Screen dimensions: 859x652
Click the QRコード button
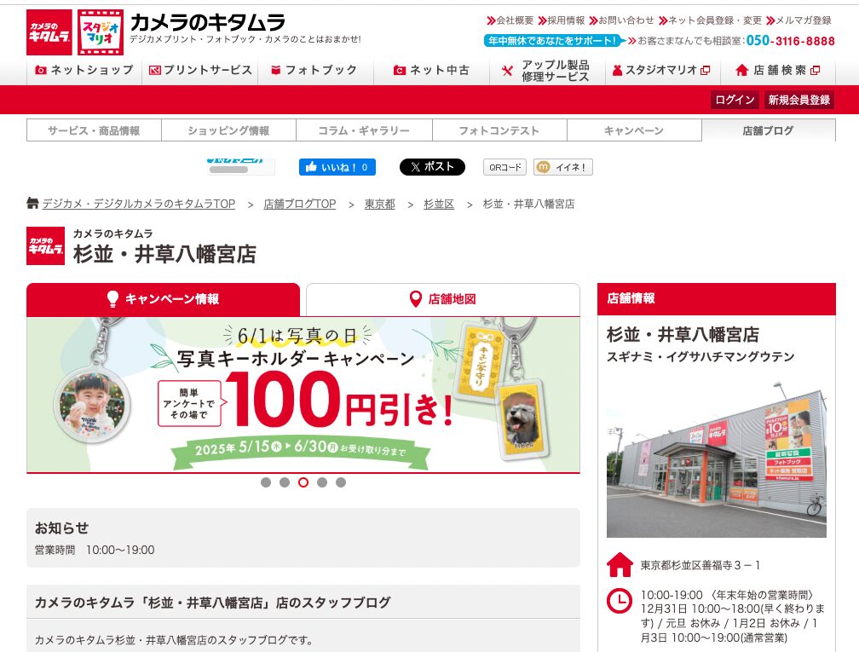click(504, 167)
